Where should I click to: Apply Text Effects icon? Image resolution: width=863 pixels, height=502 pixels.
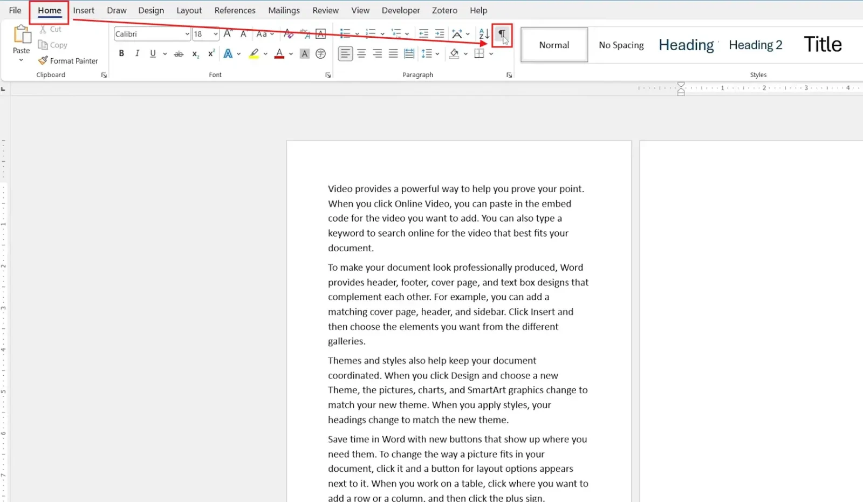tap(228, 54)
